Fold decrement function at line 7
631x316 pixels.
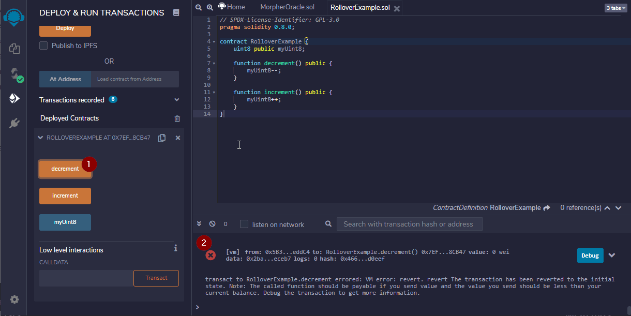pyautogui.click(x=214, y=63)
